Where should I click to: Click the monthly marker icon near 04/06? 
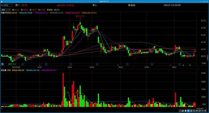71,64
